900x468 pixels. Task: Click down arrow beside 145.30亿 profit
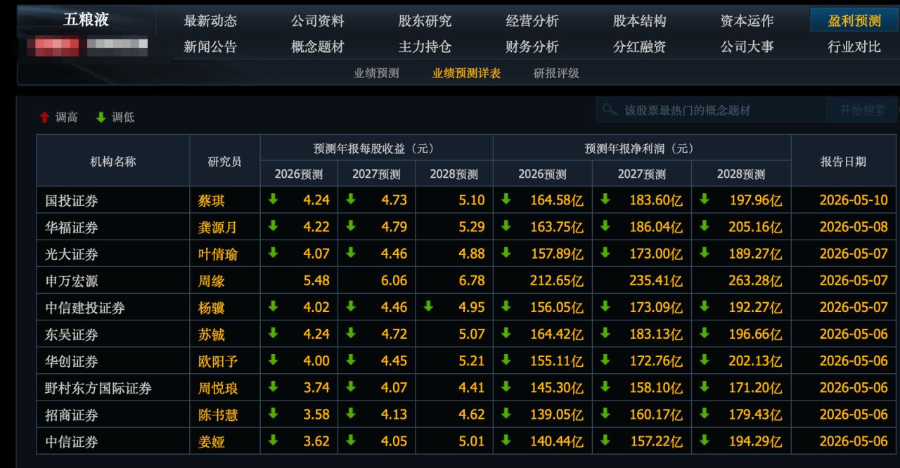(506, 386)
